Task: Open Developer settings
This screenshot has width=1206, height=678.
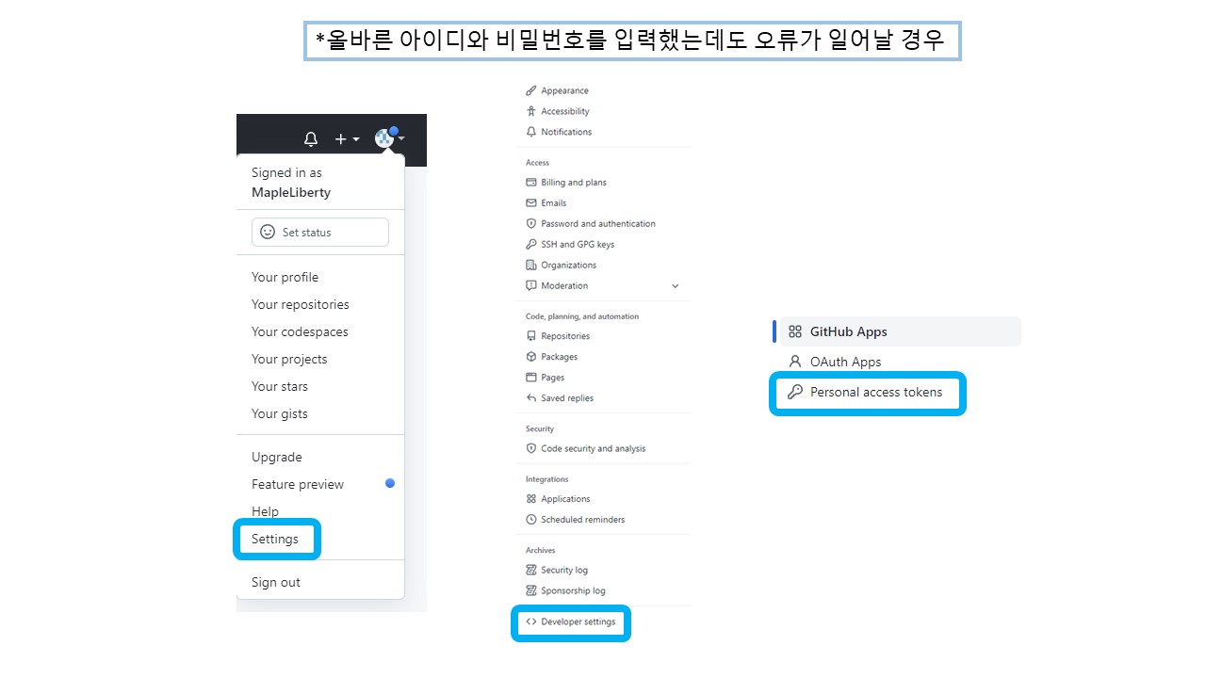Action: tap(579, 622)
